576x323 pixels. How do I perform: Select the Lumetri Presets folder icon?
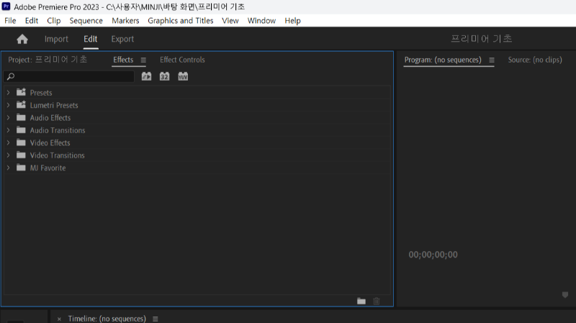pos(21,104)
